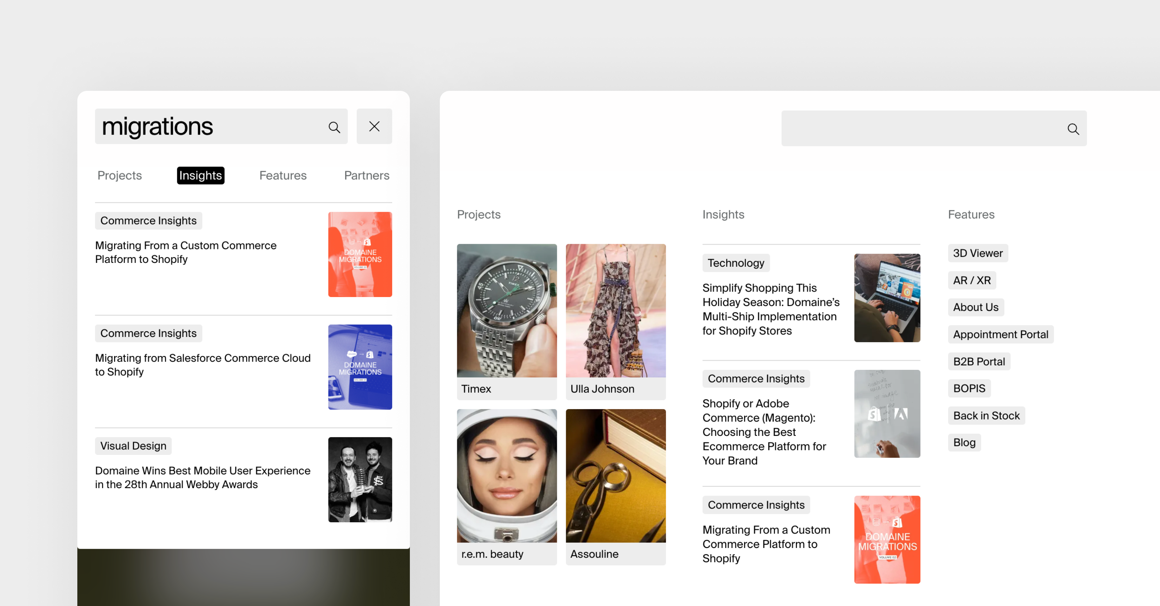Open the Features tab
Viewport: 1160px width, 606px height.
tap(283, 175)
